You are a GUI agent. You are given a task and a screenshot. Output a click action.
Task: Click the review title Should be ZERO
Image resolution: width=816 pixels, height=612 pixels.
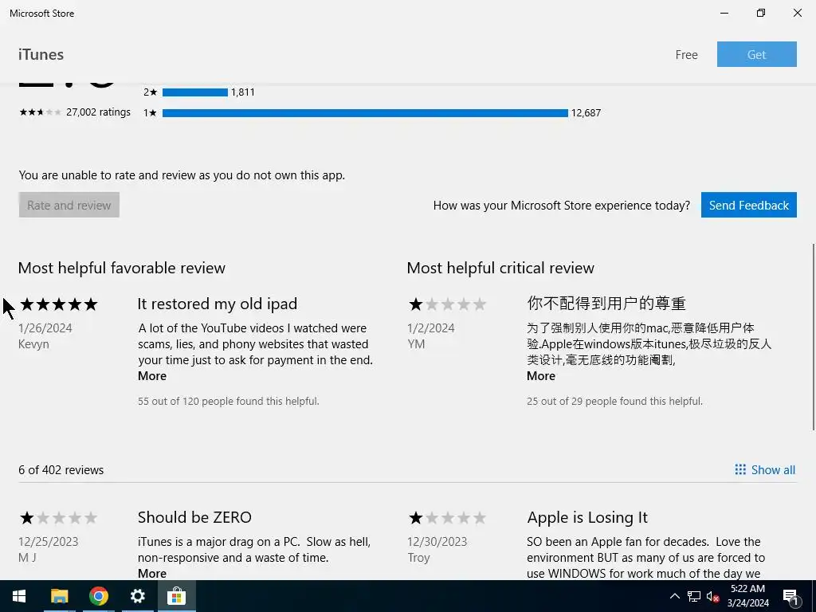point(194,517)
